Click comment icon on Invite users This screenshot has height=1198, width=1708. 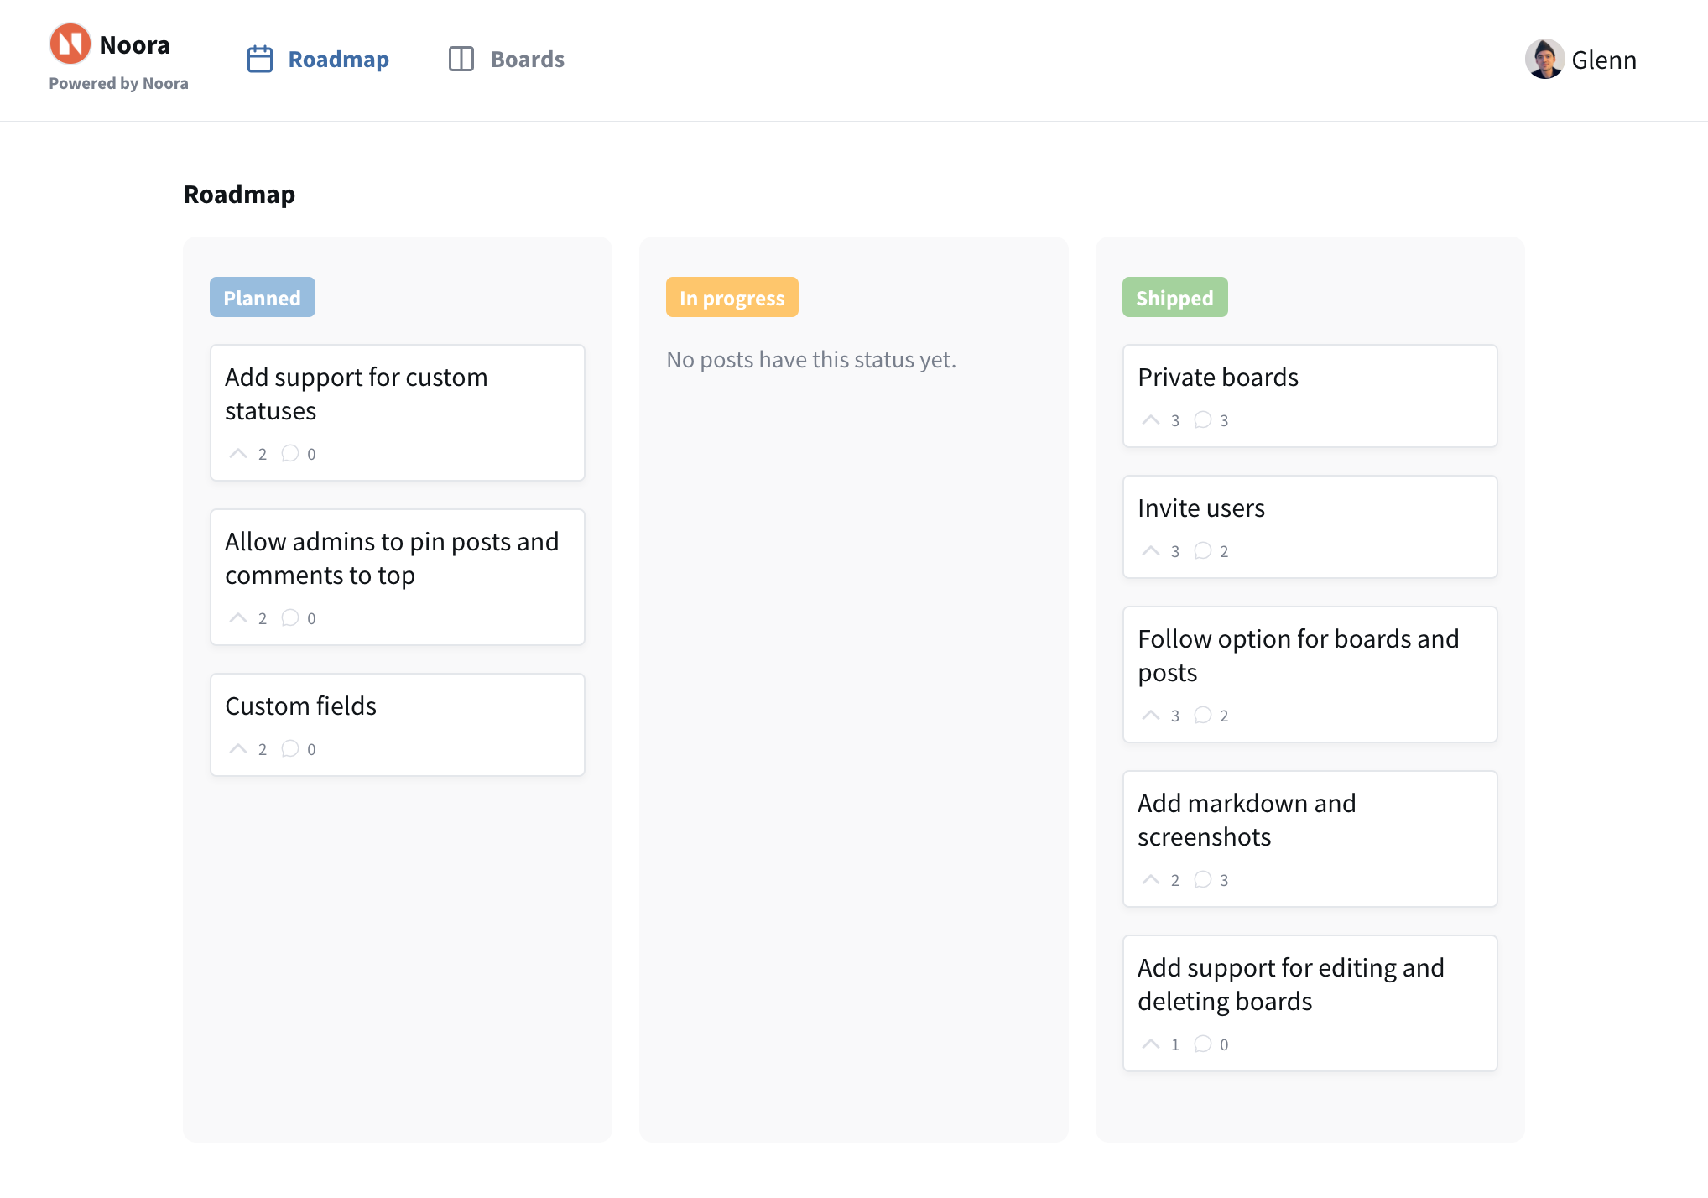(1202, 551)
